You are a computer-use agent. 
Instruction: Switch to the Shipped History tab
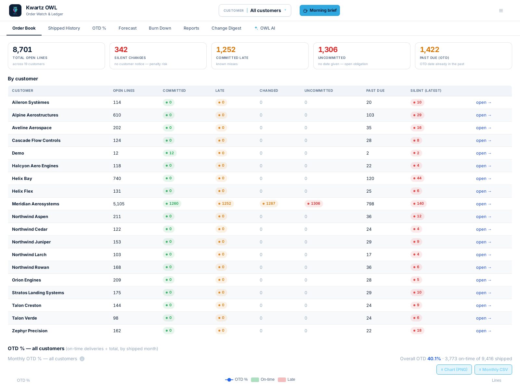(64, 28)
